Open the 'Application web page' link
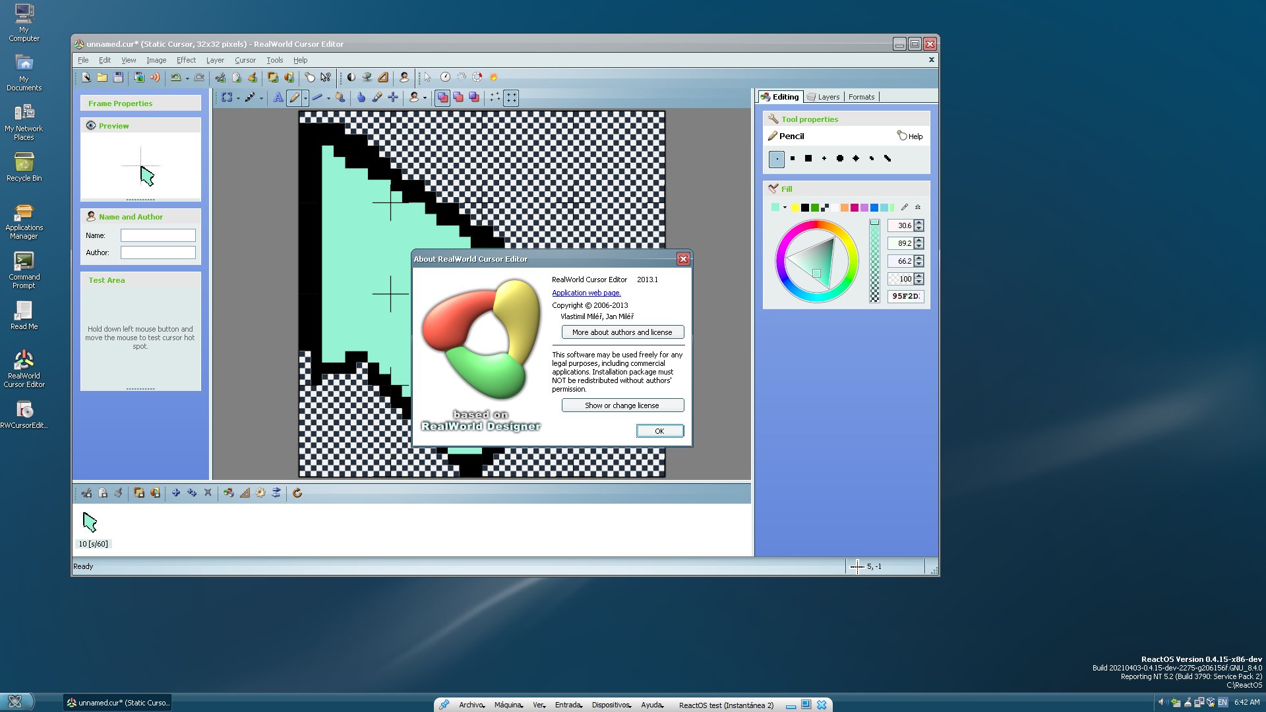1266x712 pixels. (586, 293)
